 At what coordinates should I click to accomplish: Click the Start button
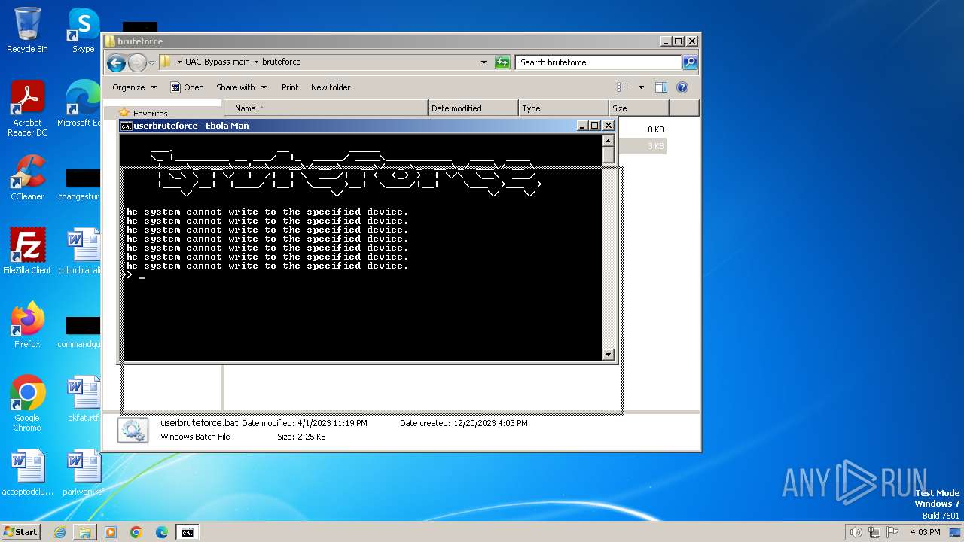click(x=21, y=532)
